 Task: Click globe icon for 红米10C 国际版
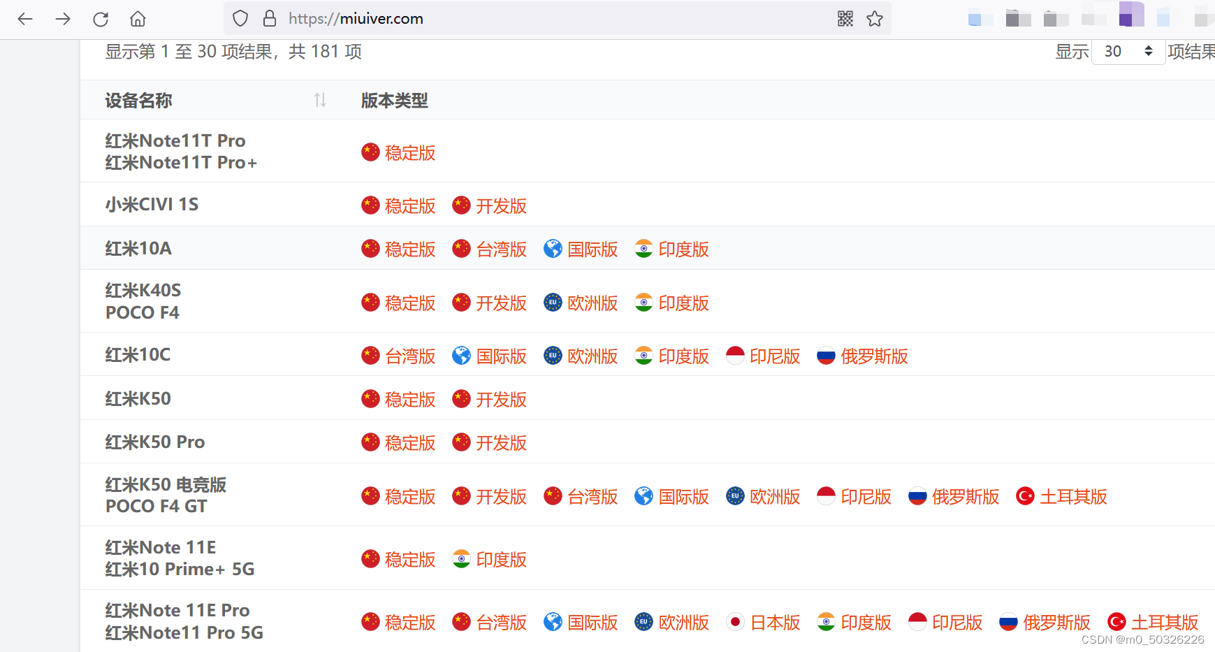point(462,356)
